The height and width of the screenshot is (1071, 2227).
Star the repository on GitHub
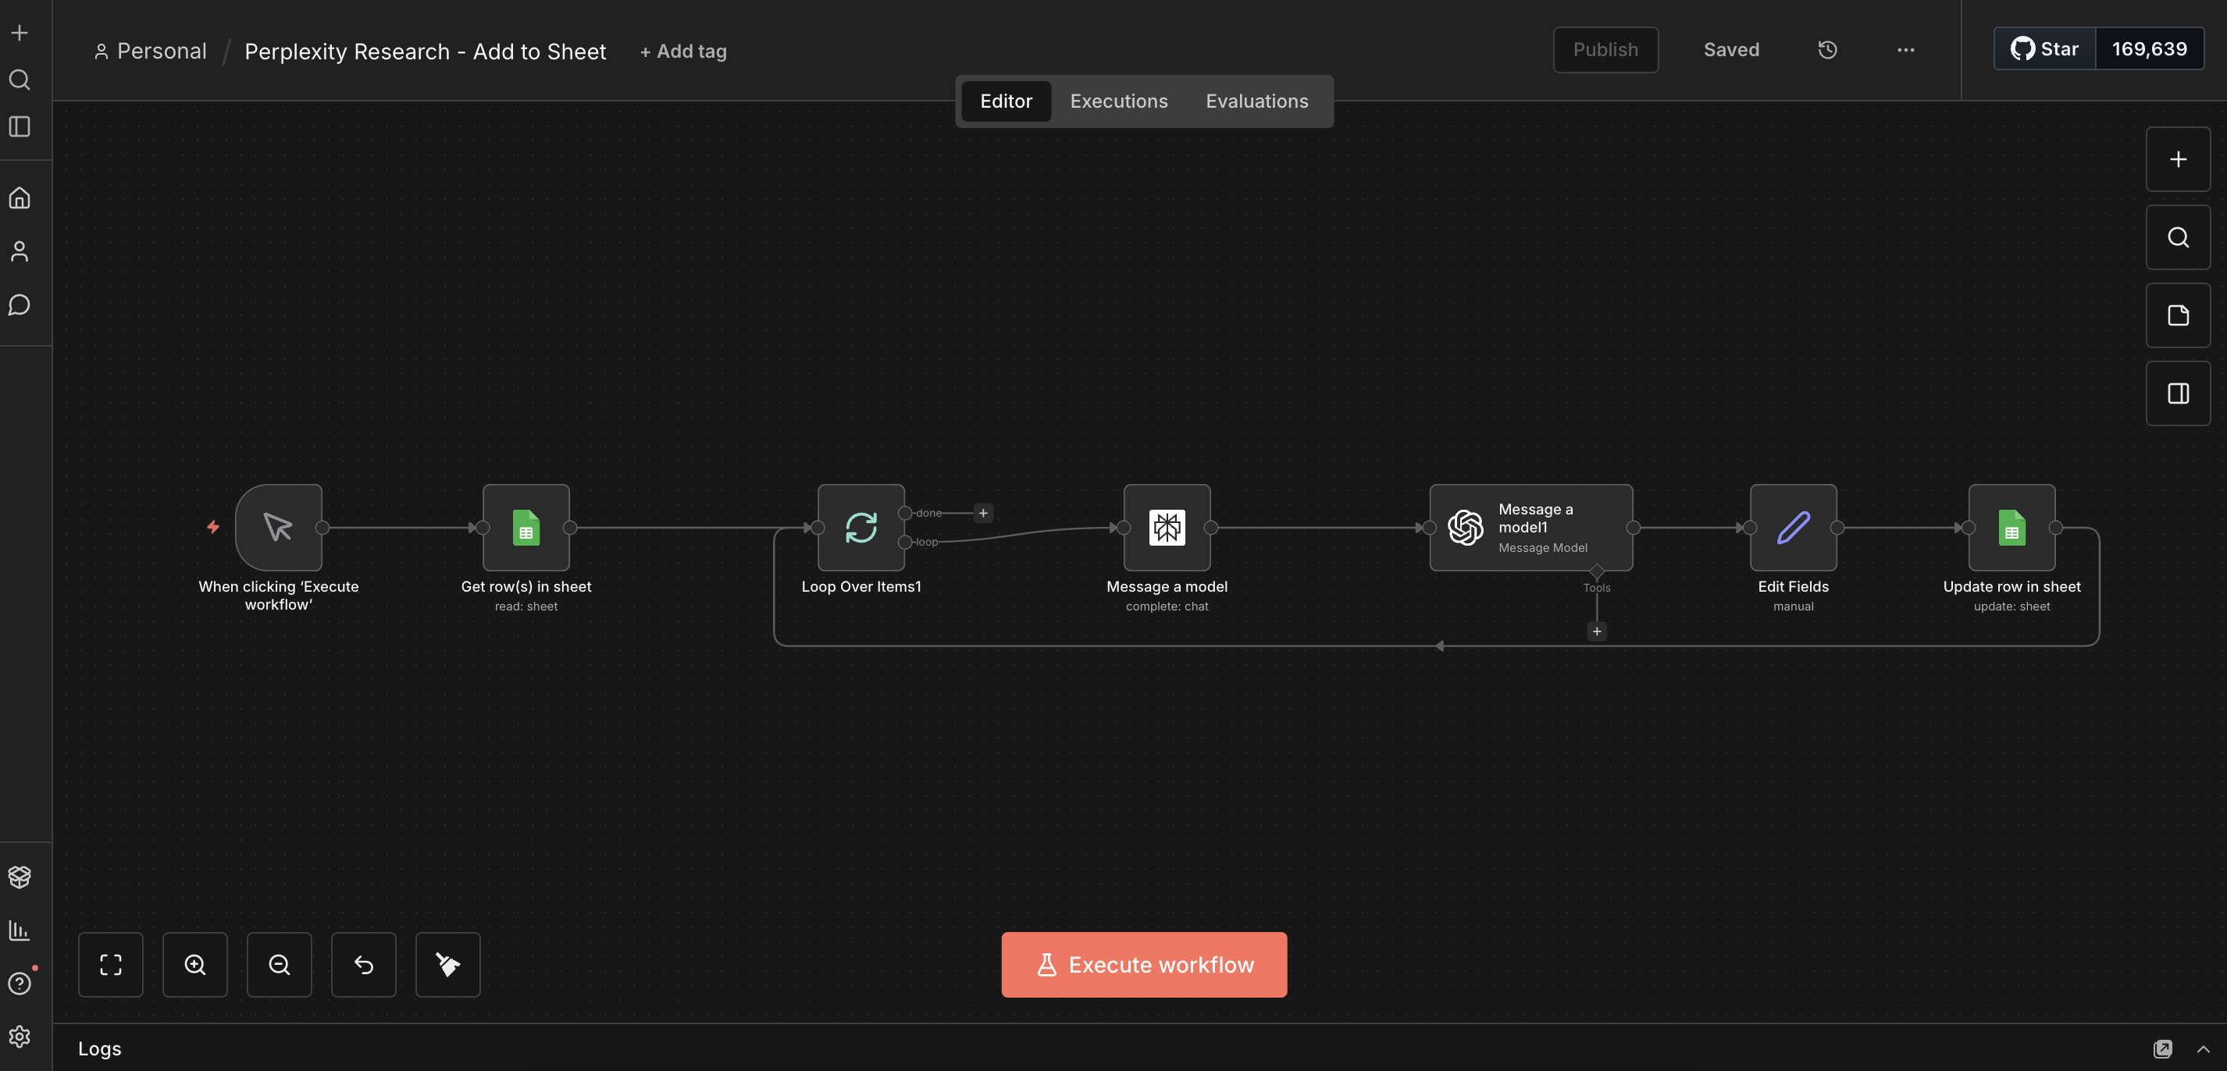pyautogui.click(x=2043, y=48)
